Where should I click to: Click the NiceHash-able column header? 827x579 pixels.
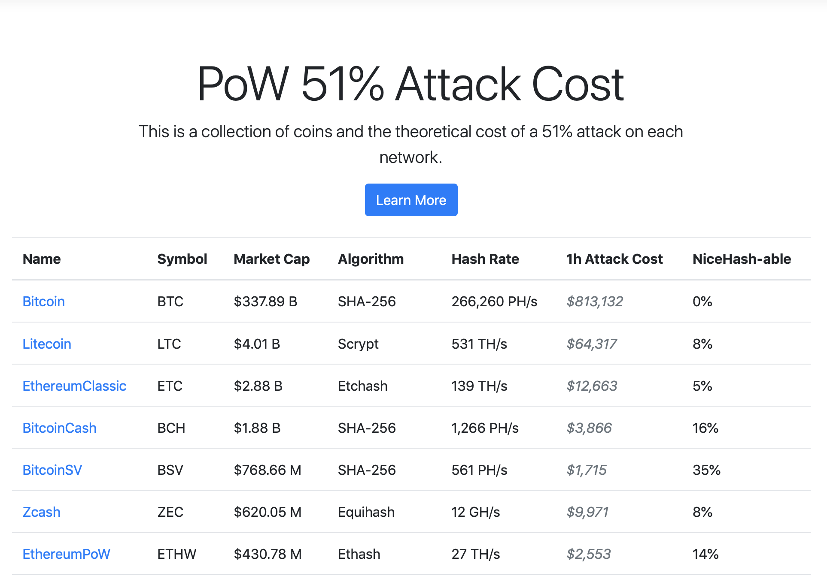pos(742,259)
